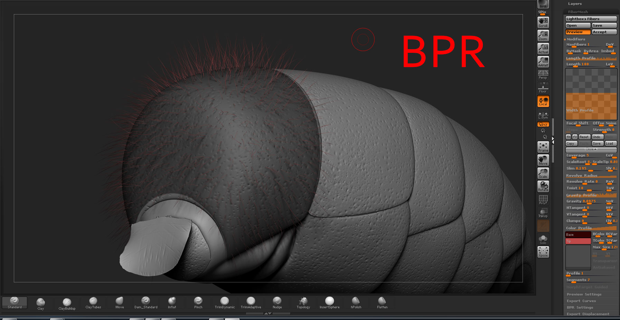Click the Segments slider

(591, 280)
